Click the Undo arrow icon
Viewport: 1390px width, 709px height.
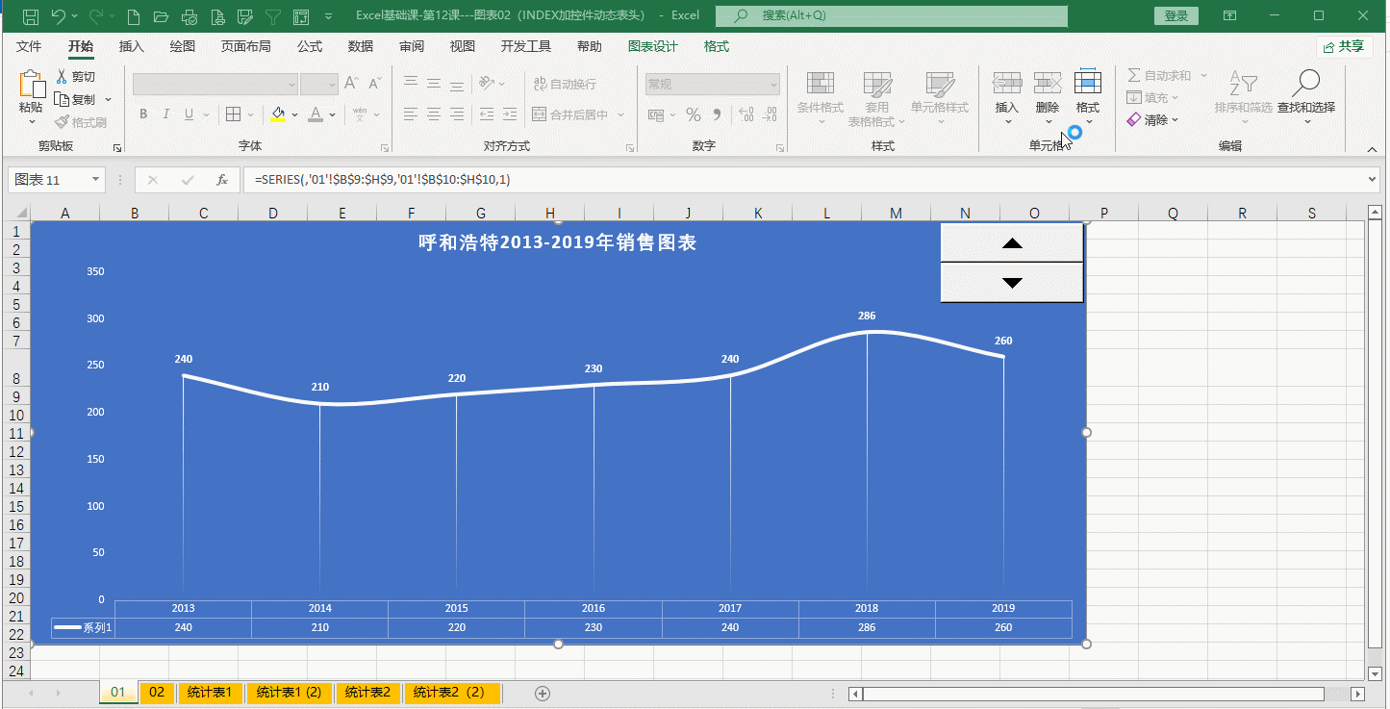[58, 16]
